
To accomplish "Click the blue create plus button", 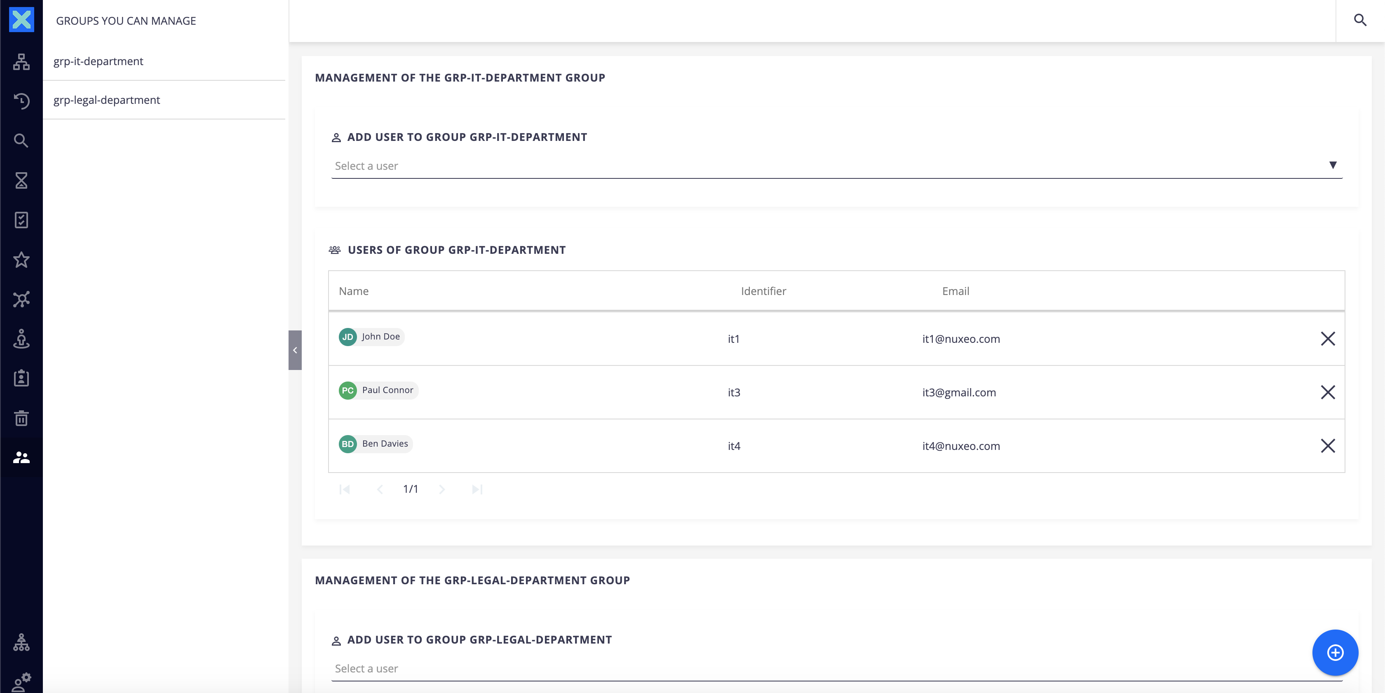I will (1335, 652).
